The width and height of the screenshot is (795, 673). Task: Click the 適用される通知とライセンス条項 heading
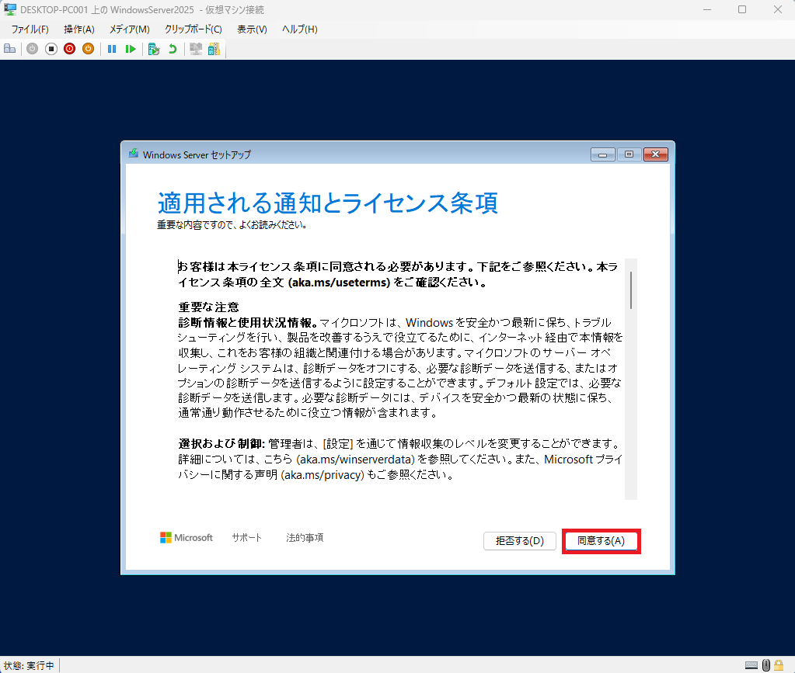[x=327, y=203]
